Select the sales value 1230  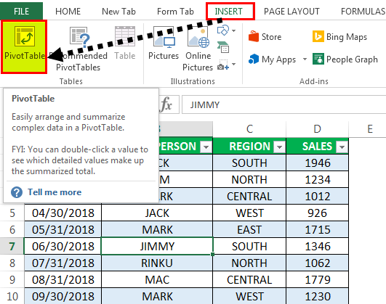[x=318, y=296]
